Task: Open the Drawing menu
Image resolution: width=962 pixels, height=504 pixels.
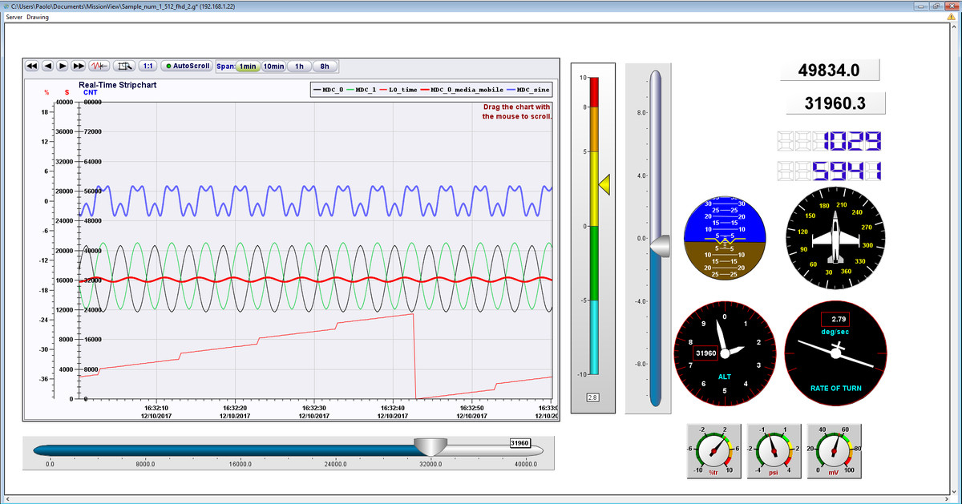Action: click(x=38, y=17)
